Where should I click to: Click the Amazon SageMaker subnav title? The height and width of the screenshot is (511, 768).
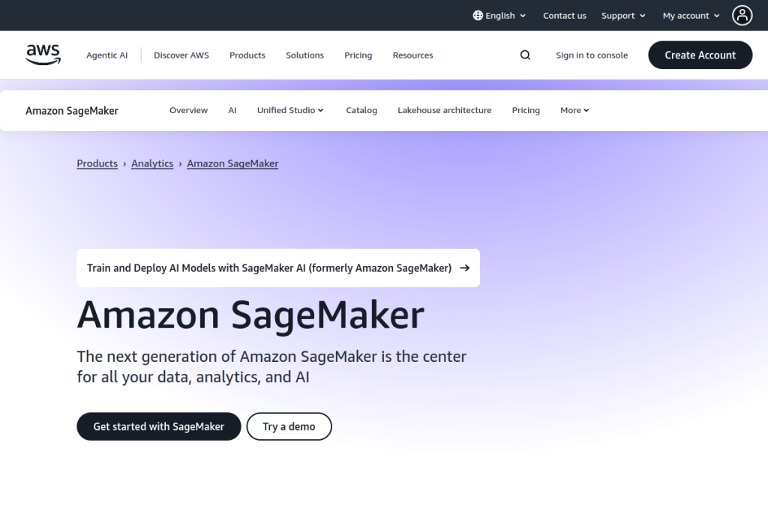coord(72,111)
